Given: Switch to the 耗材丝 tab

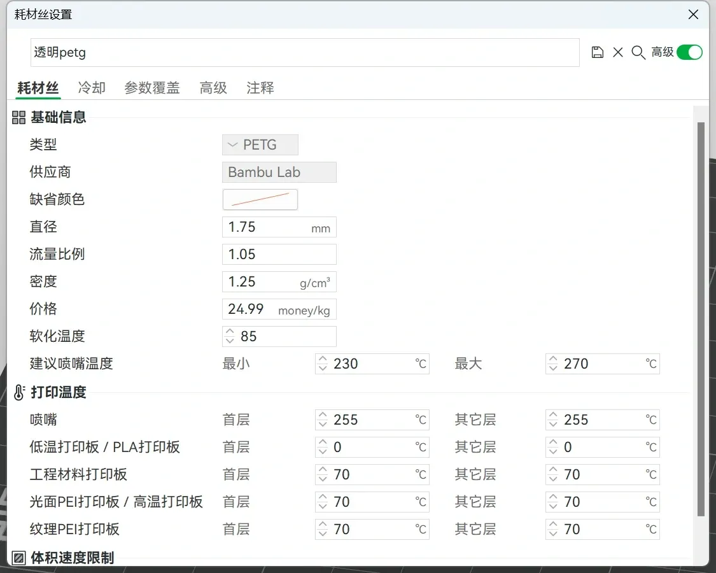Looking at the screenshot, I should coord(38,88).
